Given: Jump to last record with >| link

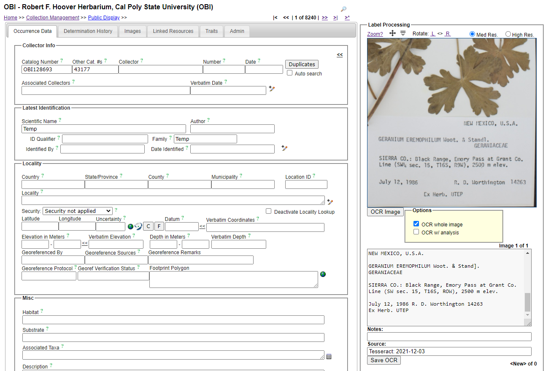Looking at the screenshot, I should 335,18.
